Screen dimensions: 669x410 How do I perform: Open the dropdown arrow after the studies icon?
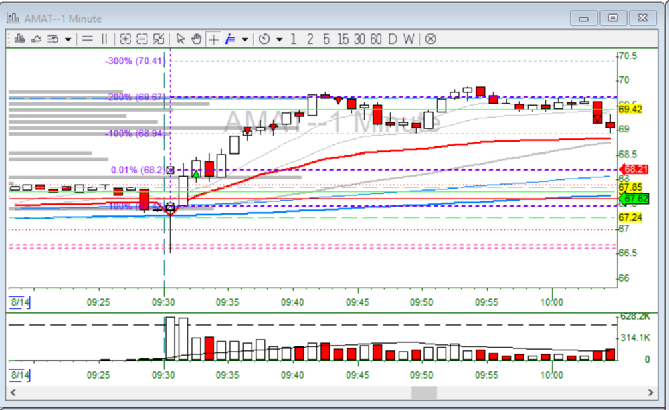pyautogui.click(x=68, y=39)
